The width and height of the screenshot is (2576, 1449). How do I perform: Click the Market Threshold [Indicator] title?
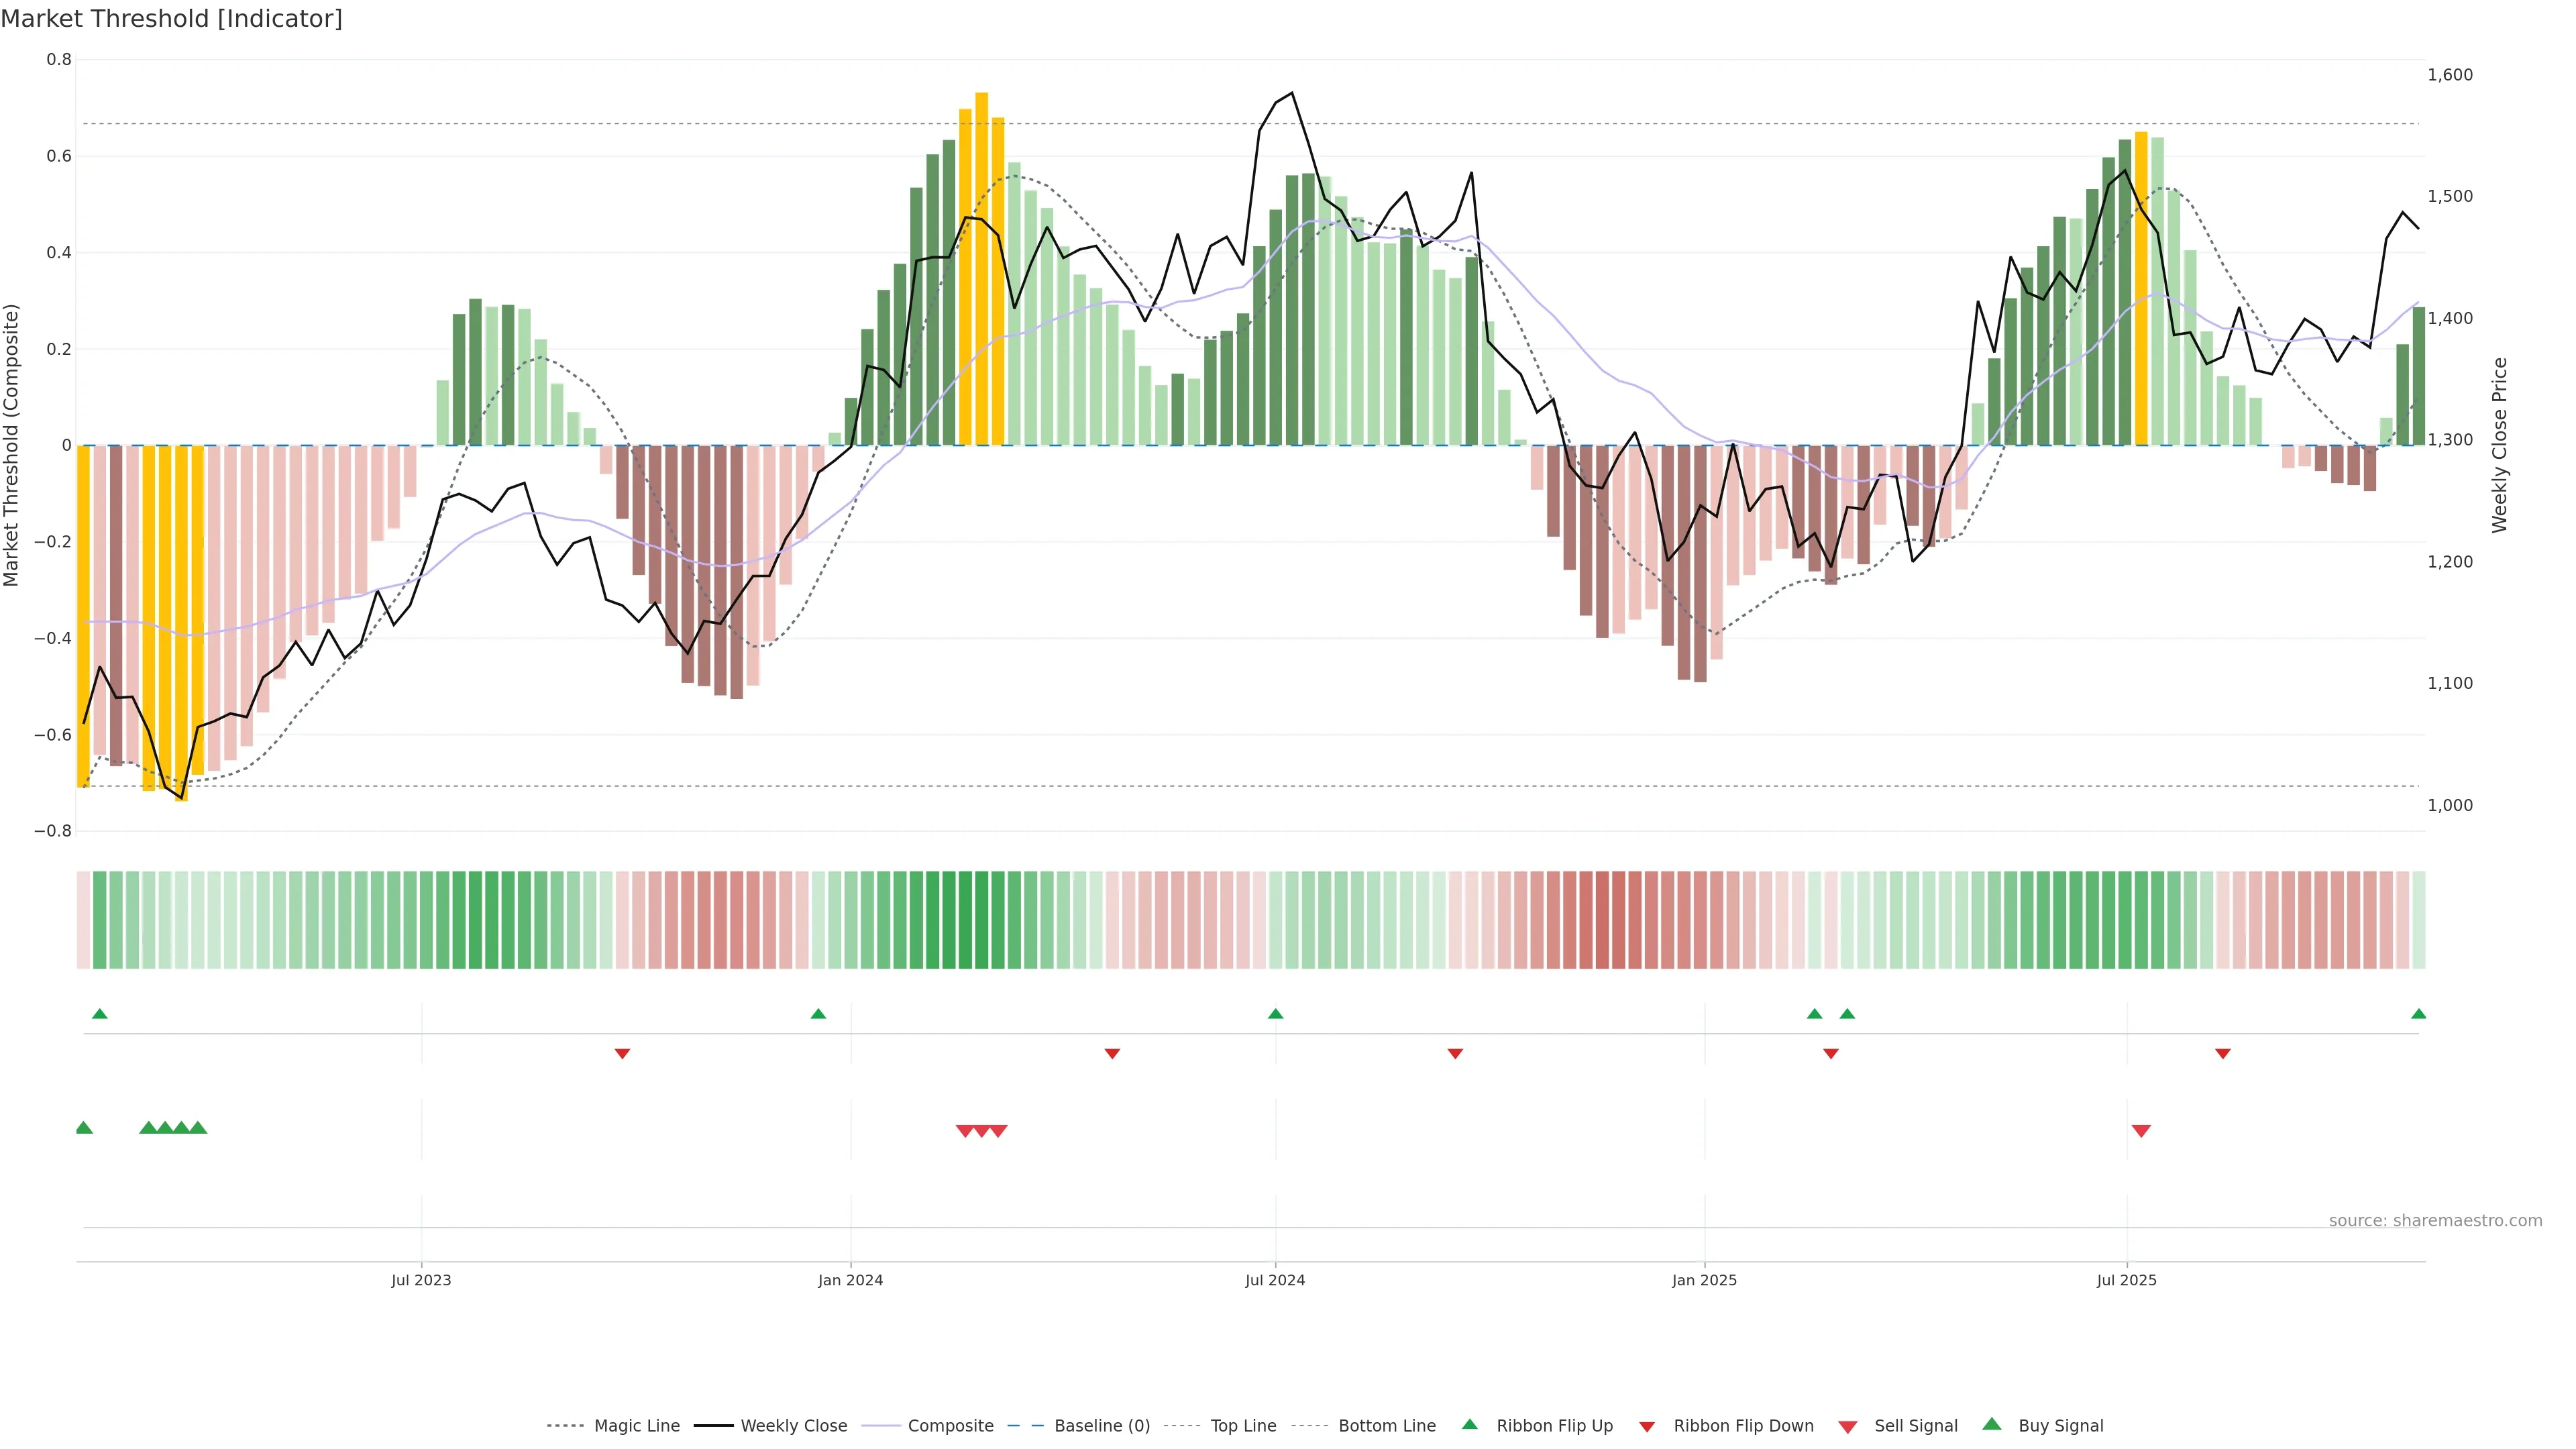[171, 19]
